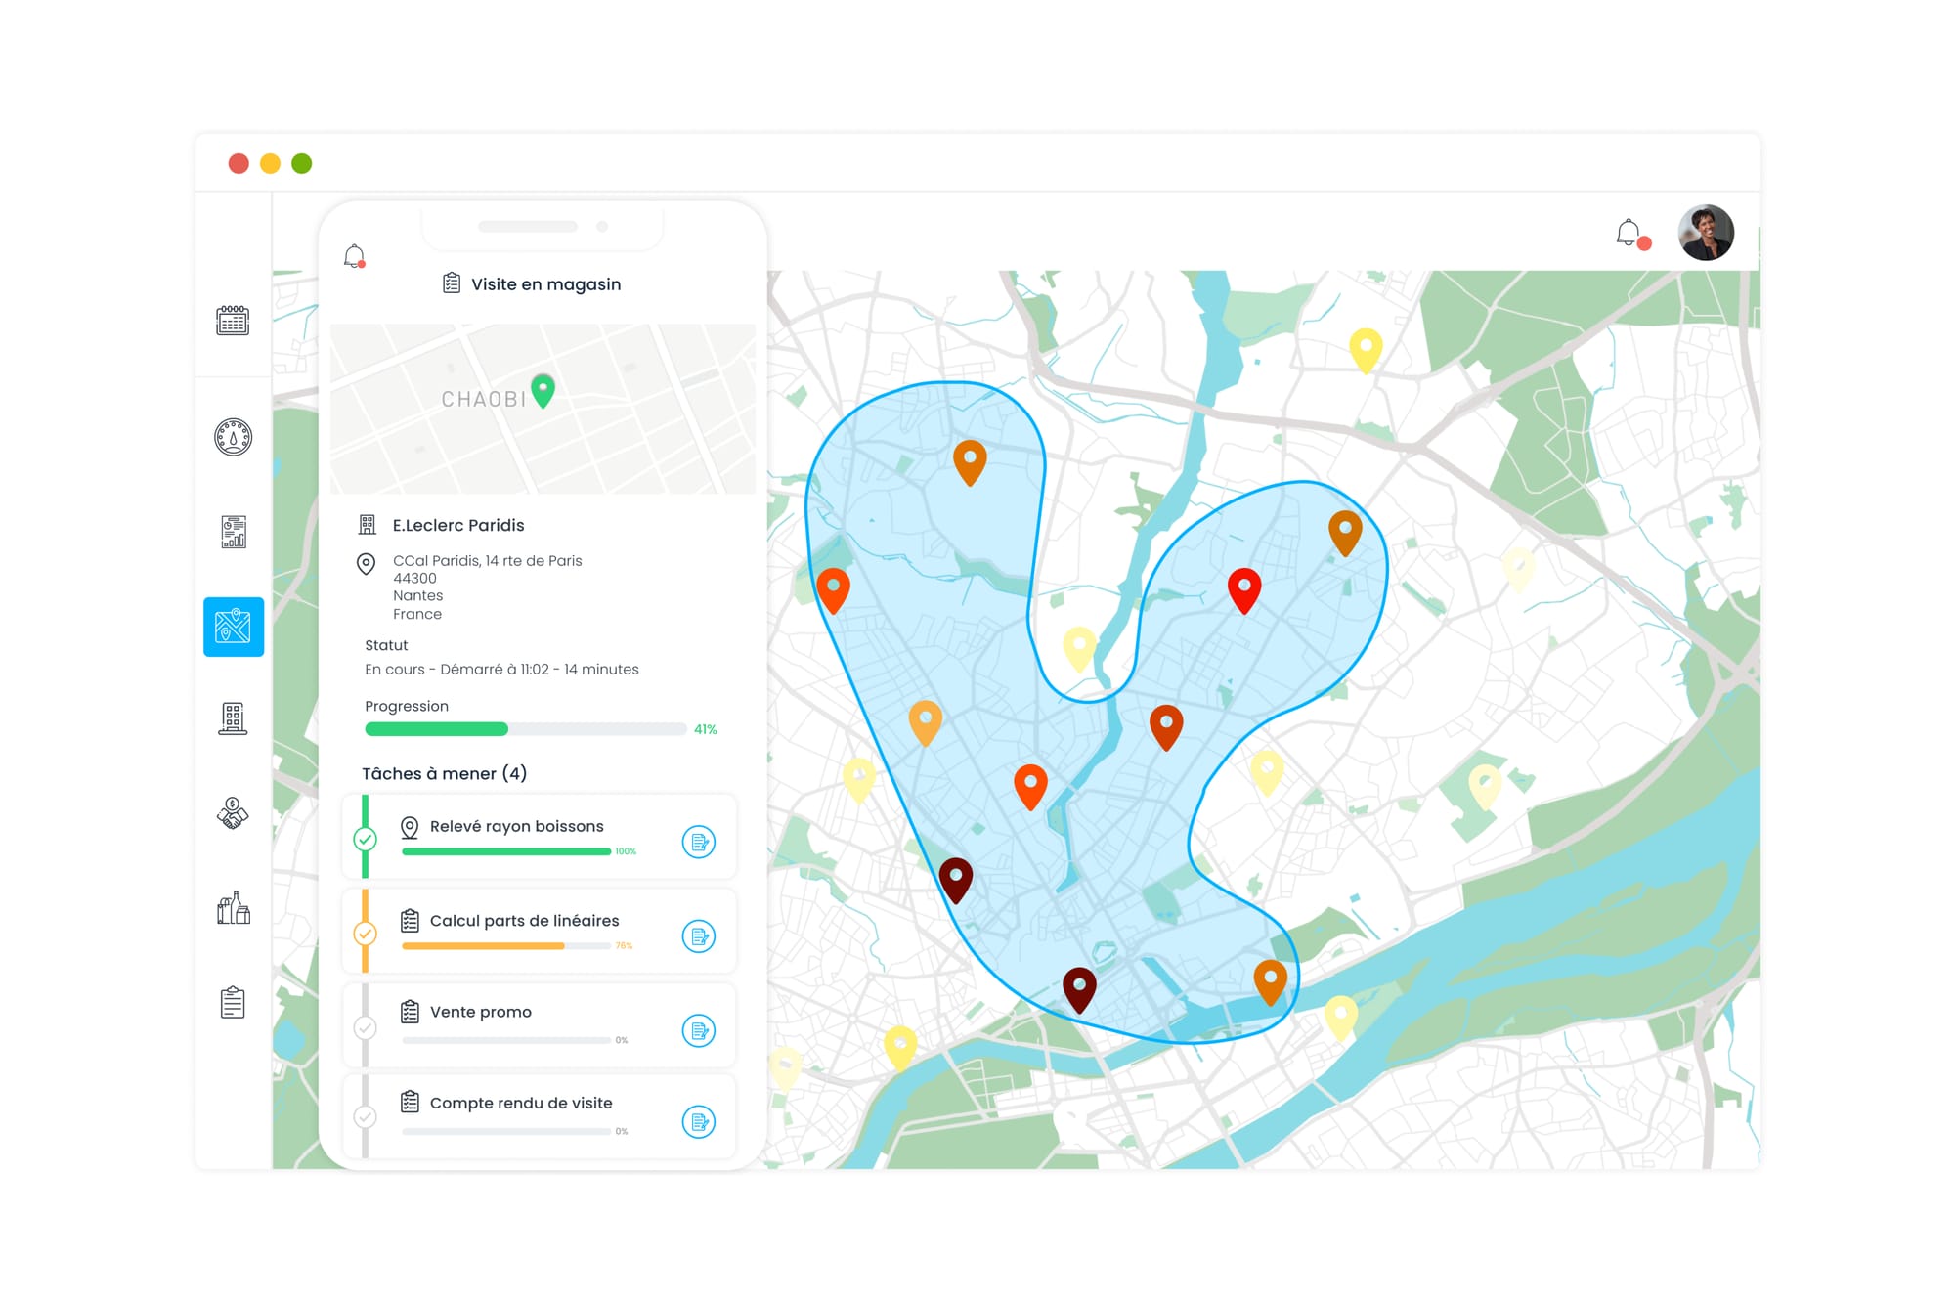The height and width of the screenshot is (1304, 1955).
Task: Open the dashboard gauge icon in sidebar
Action: pyautogui.click(x=233, y=437)
